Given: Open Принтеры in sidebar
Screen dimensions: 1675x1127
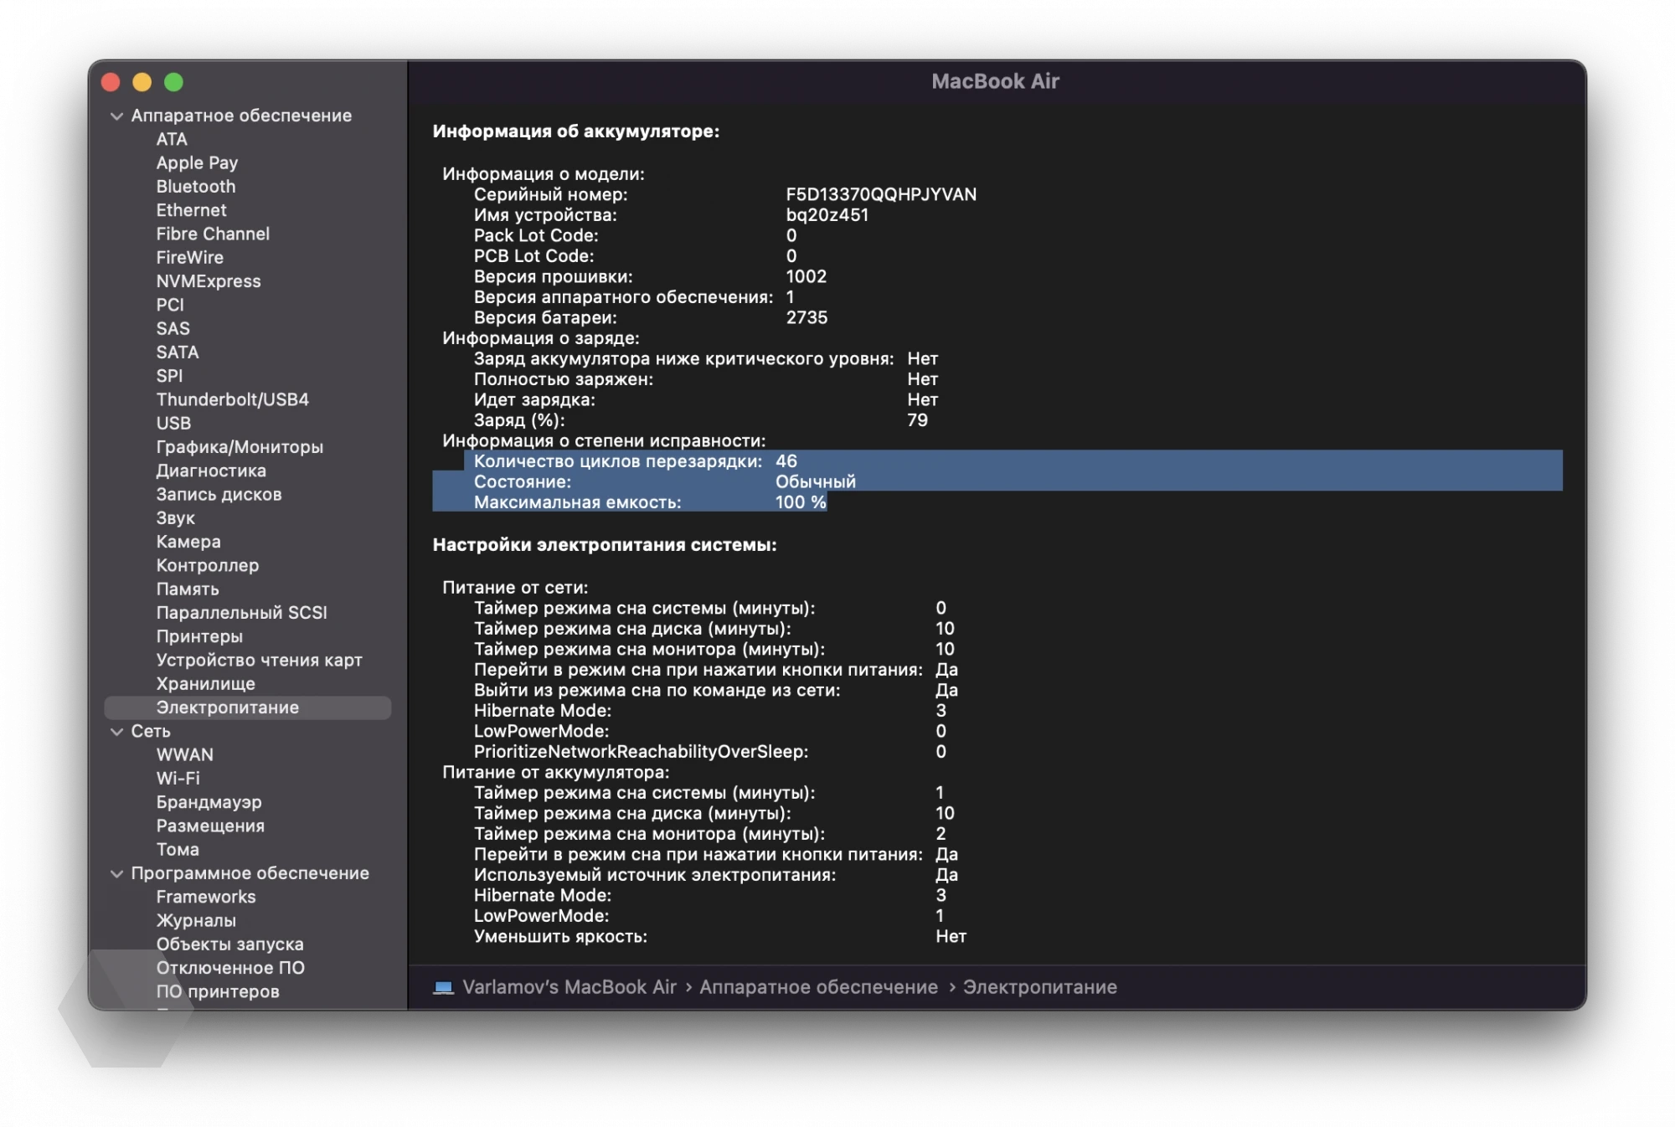Looking at the screenshot, I should pos(199,636).
